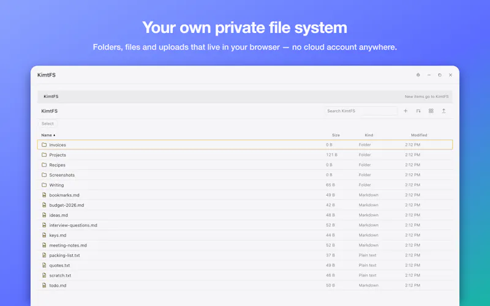Click the Recipes folder icon
Viewport: 490px width, 306px height.
(44, 165)
